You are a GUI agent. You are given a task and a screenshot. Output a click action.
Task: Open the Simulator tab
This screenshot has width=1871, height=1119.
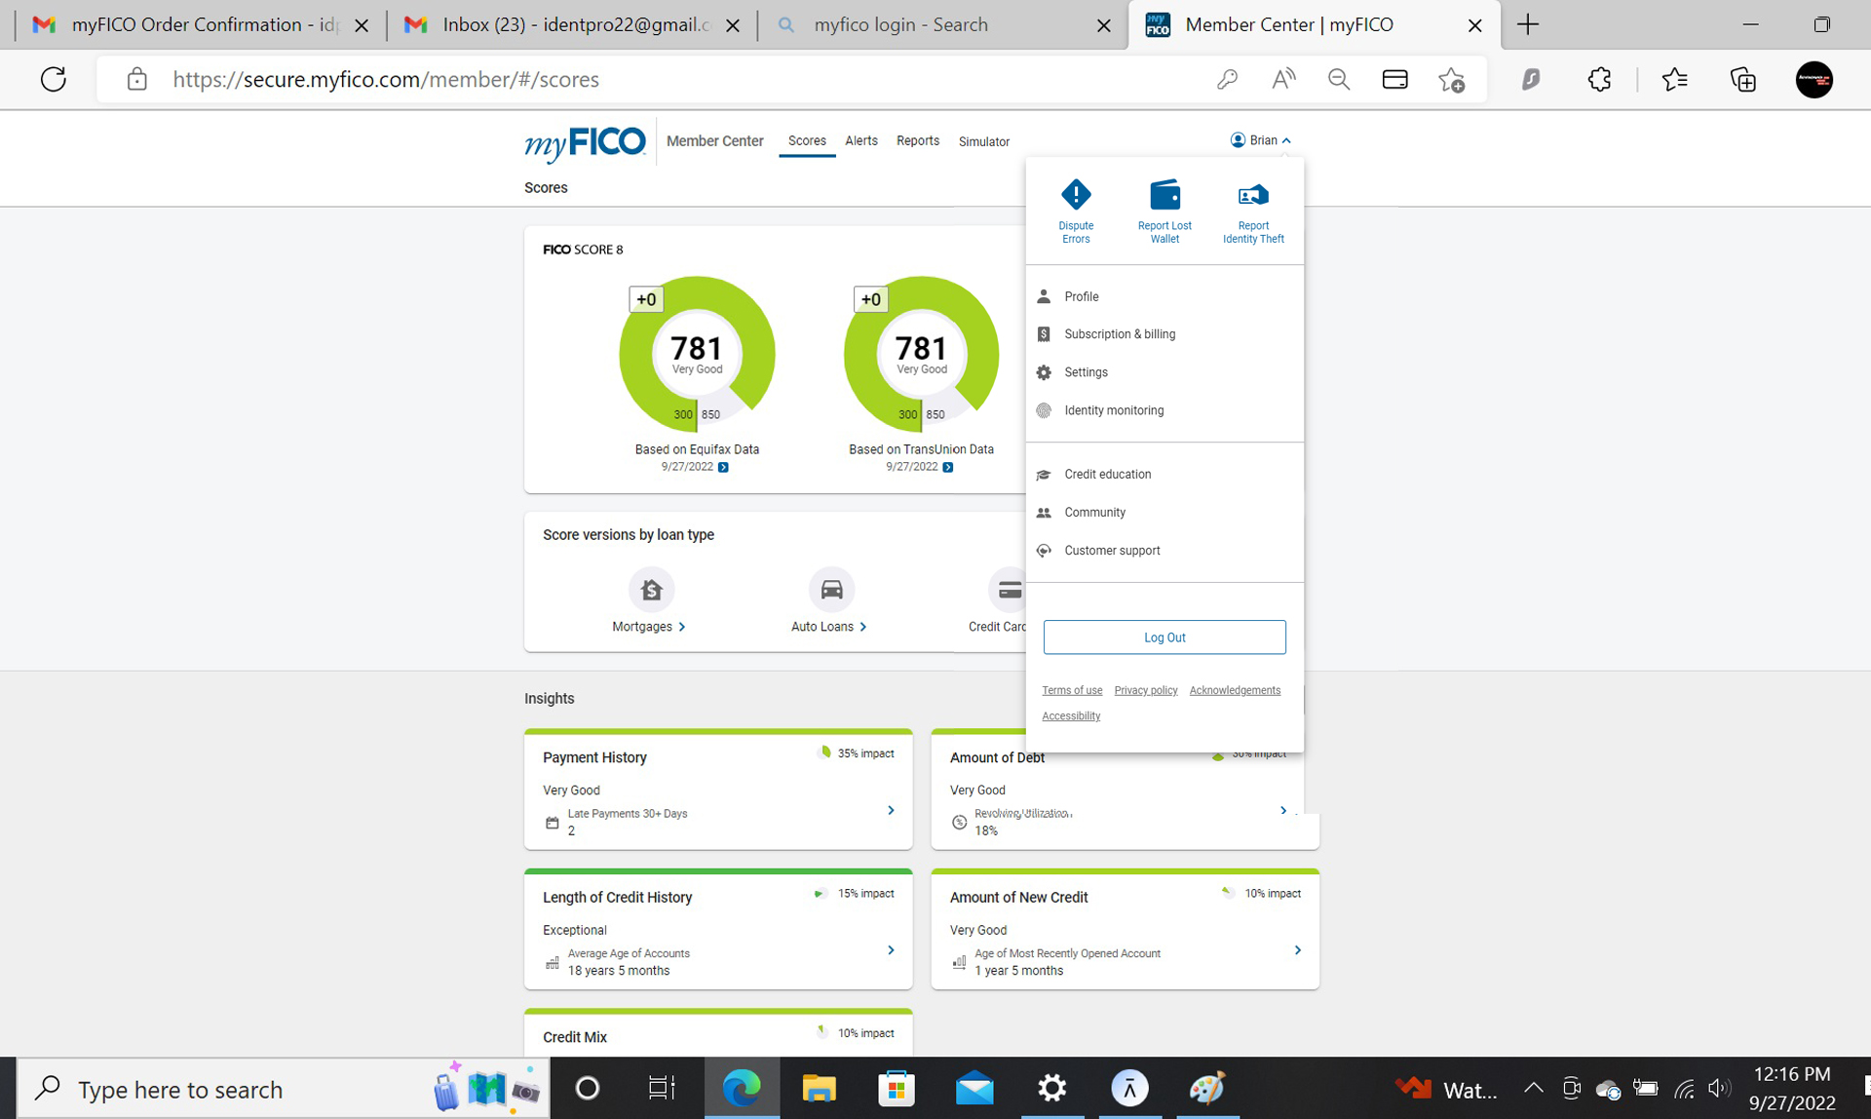coord(983,142)
